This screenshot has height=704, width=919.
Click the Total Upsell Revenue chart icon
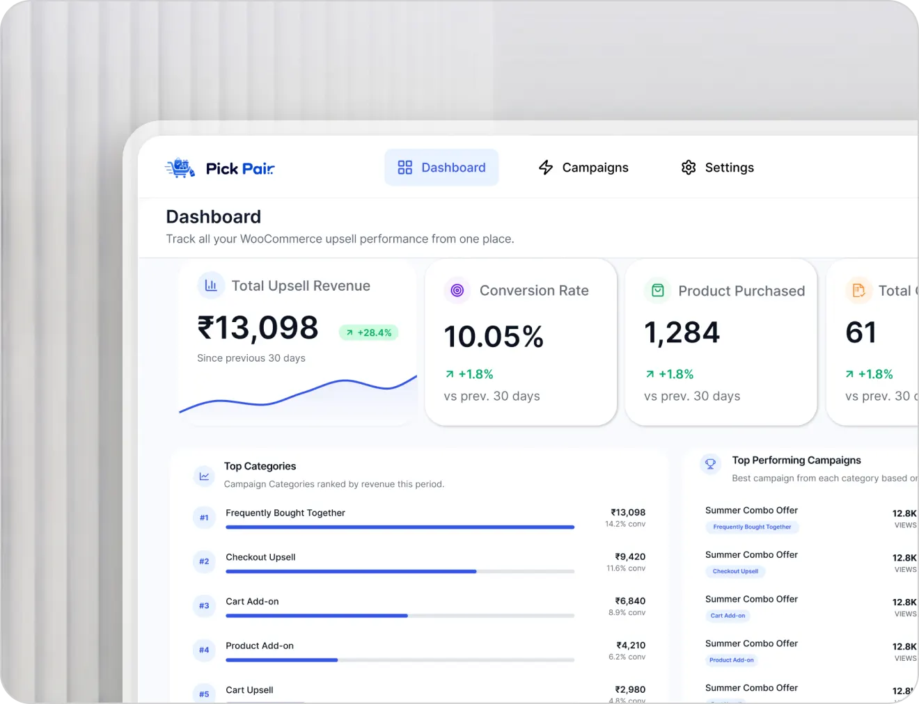pos(211,285)
